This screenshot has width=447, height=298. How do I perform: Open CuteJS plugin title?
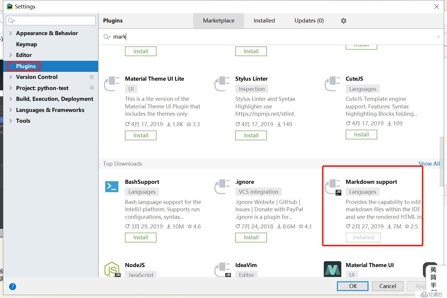pos(354,79)
